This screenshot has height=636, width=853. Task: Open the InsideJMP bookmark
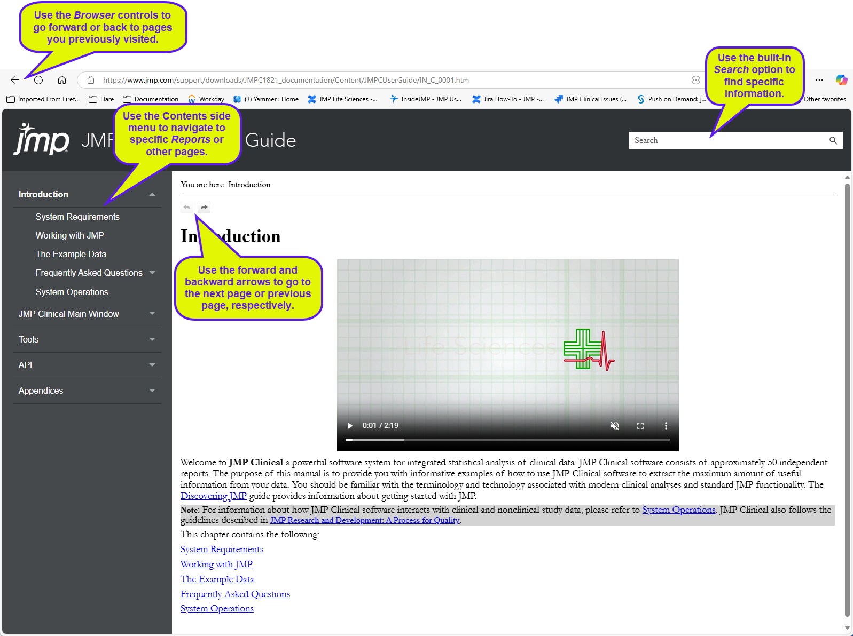click(x=426, y=99)
